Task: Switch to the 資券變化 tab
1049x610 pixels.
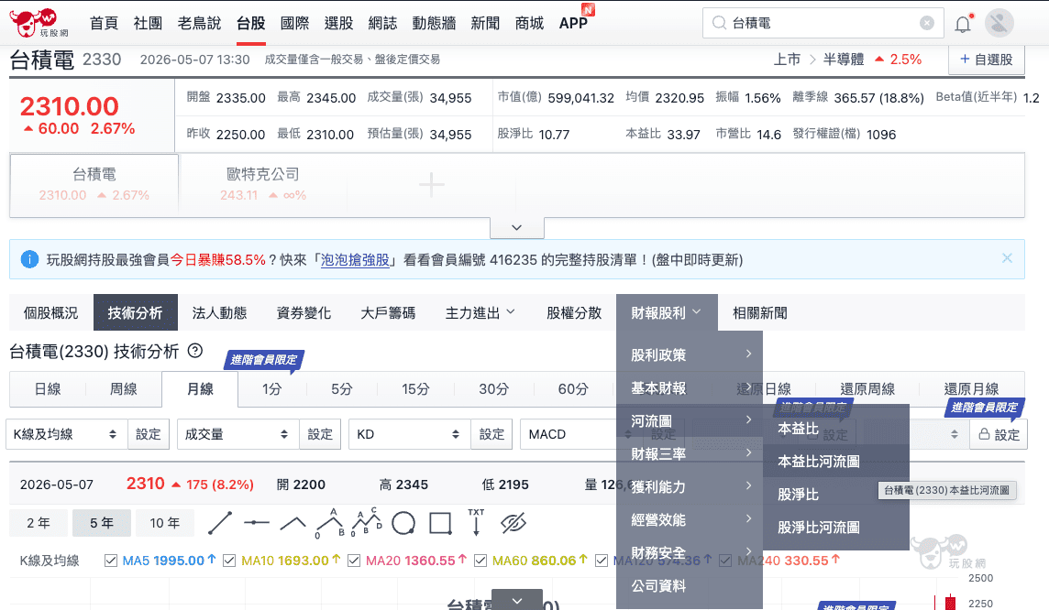Action: 304,312
